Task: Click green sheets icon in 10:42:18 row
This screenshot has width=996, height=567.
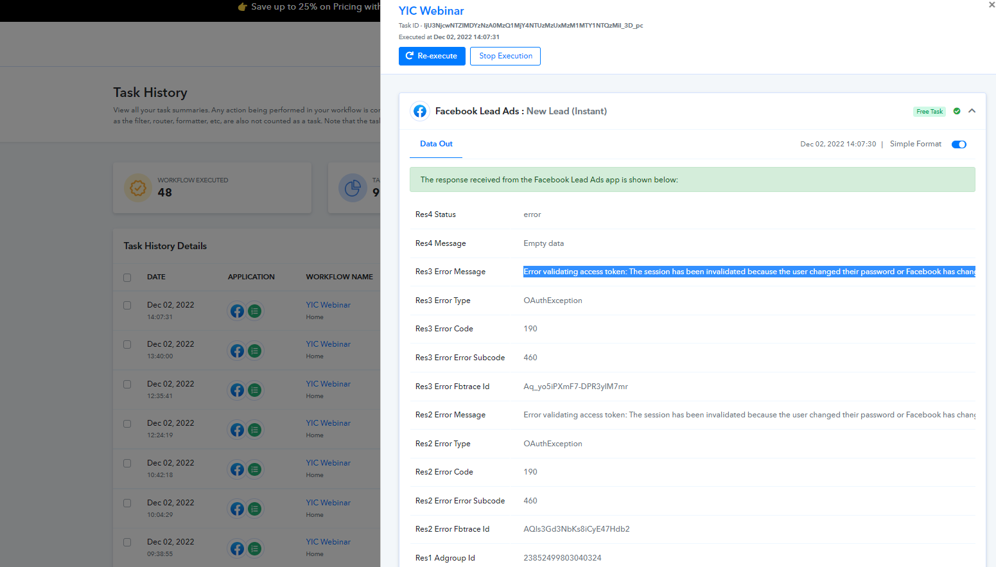Action: pyautogui.click(x=255, y=469)
